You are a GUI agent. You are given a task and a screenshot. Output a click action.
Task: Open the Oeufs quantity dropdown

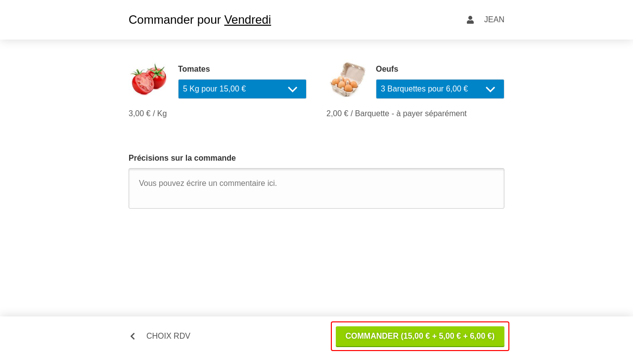pyautogui.click(x=440, y=89)
